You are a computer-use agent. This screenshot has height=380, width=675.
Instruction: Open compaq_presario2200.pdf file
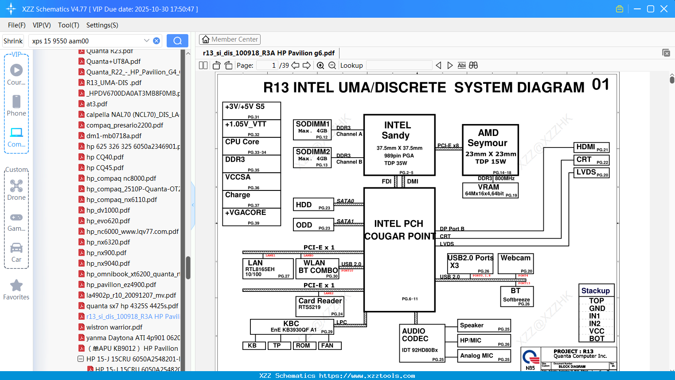pos(125,125)
